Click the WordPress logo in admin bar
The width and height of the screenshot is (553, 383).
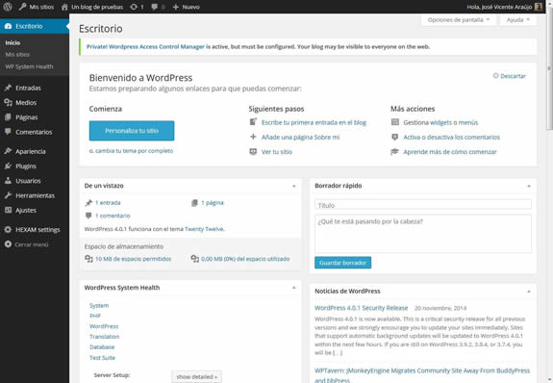click(x=8, y=7)
